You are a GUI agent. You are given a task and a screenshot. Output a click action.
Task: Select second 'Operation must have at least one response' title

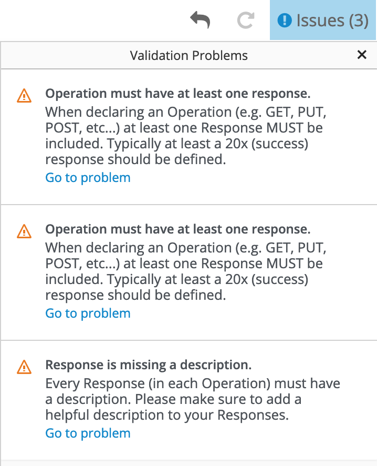[177, 230]
